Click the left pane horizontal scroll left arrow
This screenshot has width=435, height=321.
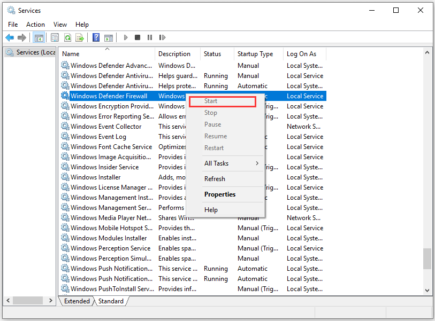tap(8, 301)
